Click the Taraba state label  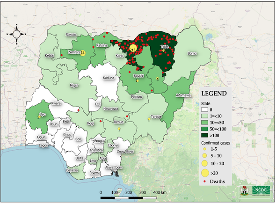156,117
